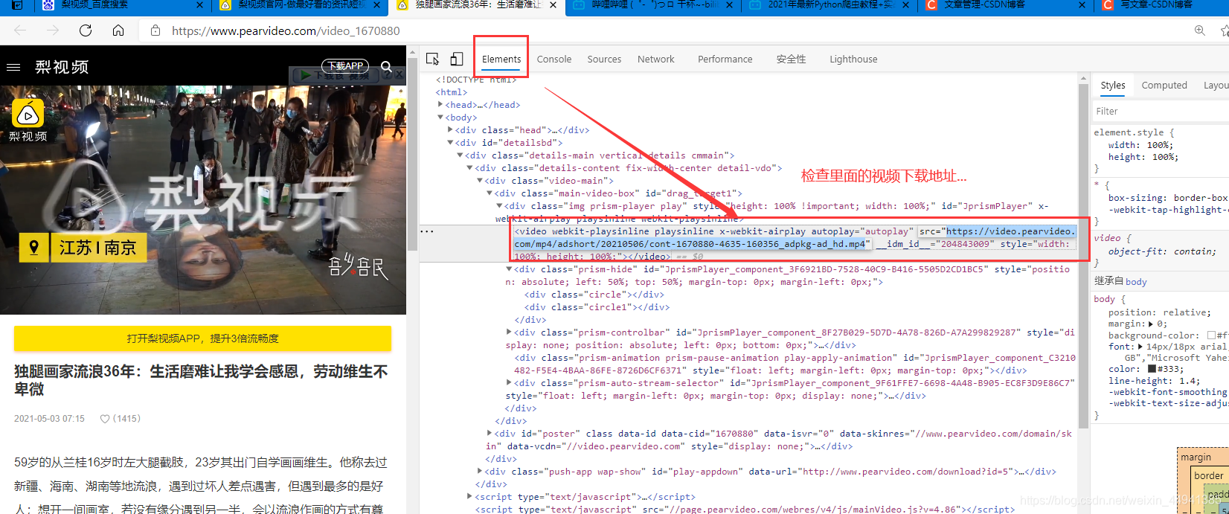The width and height of the screenshot is (1229, 514).
Task: Select the highlighted video element line
Action: click(x=748, y=244)
